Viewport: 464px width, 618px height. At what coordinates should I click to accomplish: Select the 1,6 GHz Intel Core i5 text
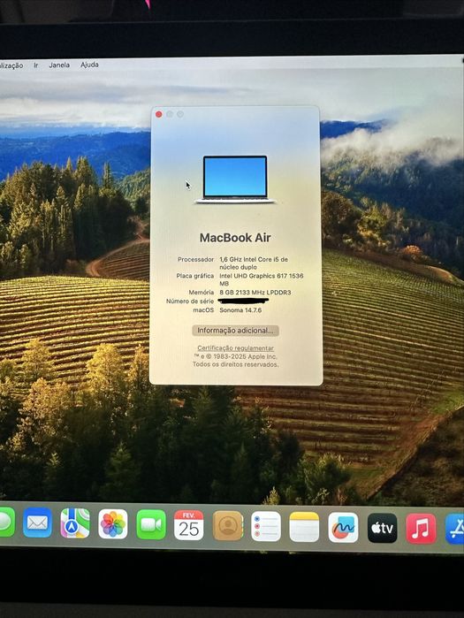(254, 263)
